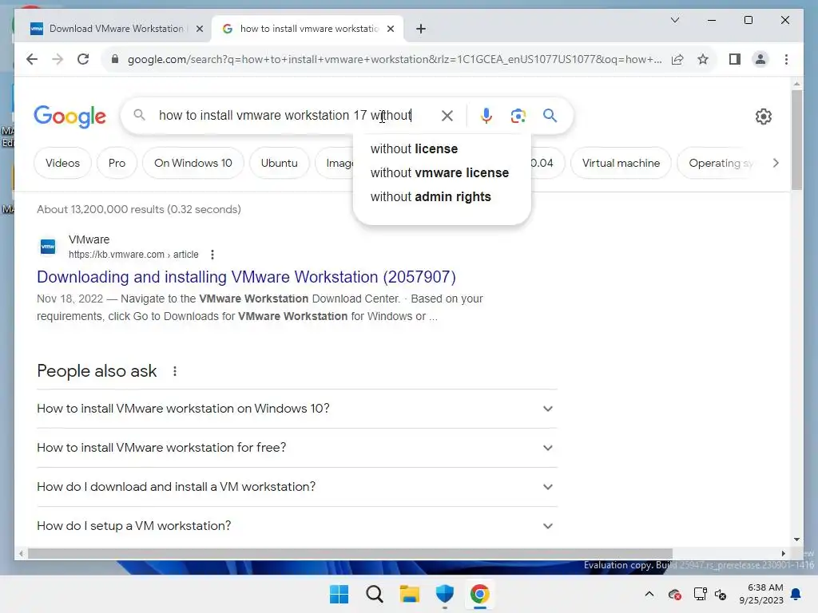Open the clock showing 6:38 AM
This screenshot has height=613, width=818.
tap(761, 594)
